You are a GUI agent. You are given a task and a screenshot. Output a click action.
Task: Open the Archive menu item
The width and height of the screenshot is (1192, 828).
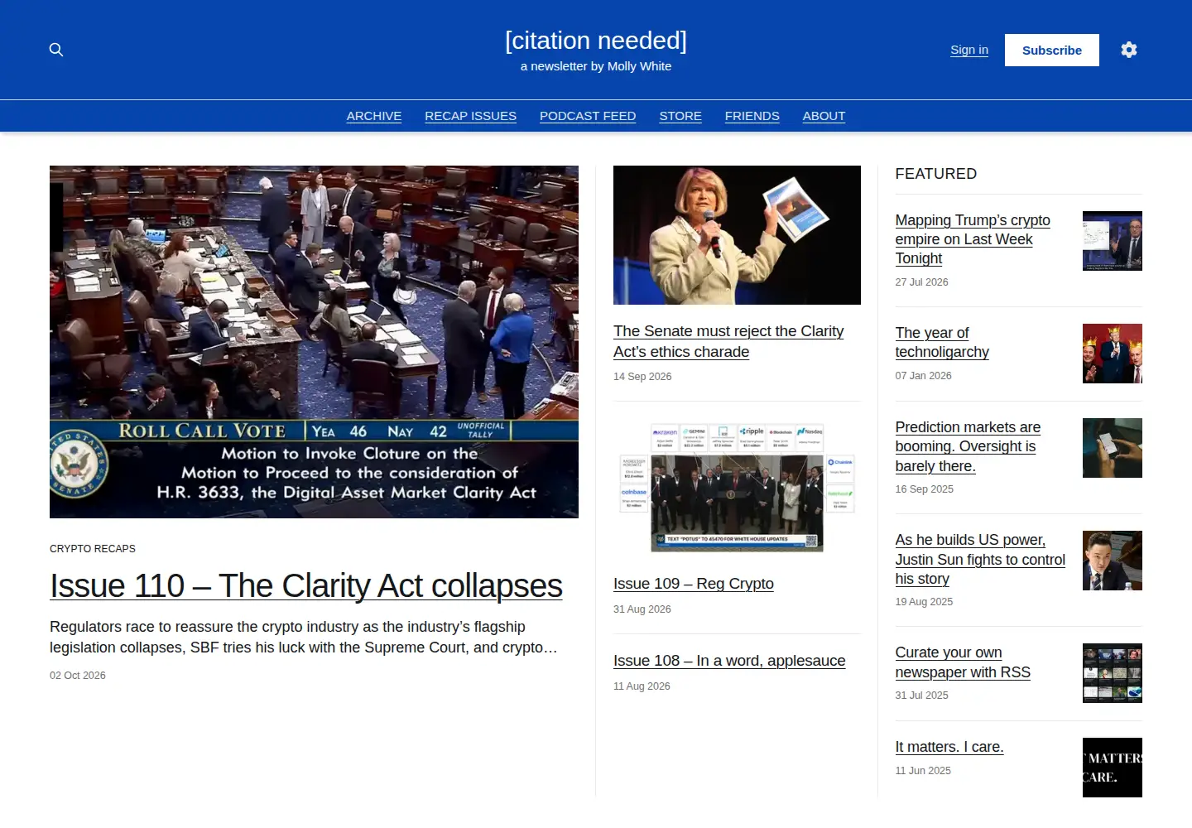374,116
